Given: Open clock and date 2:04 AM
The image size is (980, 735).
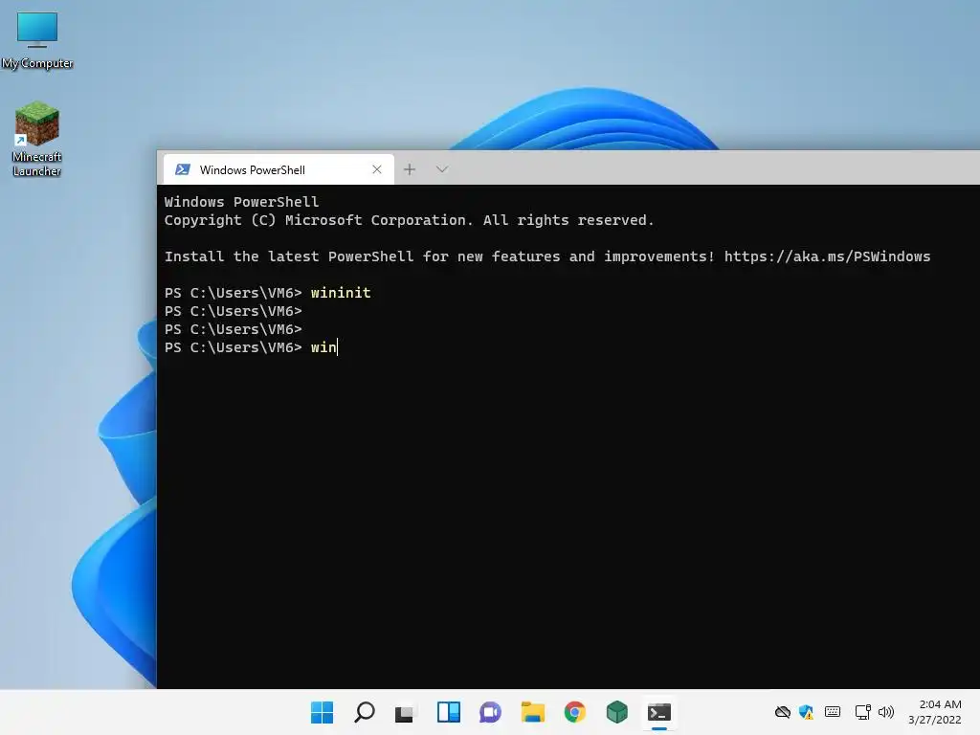Looking at the screenshot, I should tap(934, 712).
